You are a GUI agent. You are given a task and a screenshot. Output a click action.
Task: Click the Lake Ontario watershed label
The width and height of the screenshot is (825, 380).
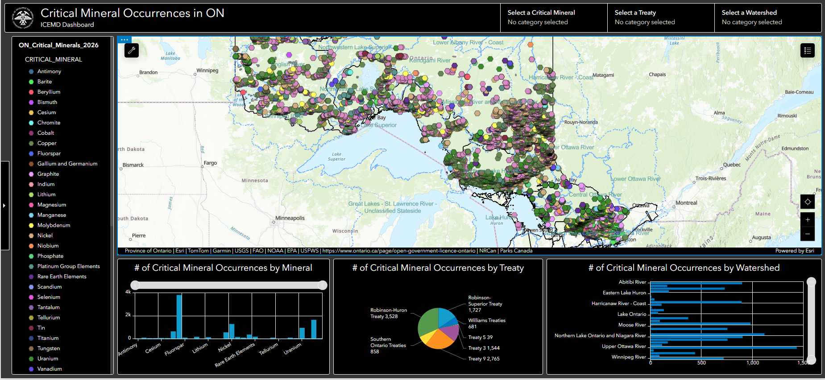pos(632,314)
